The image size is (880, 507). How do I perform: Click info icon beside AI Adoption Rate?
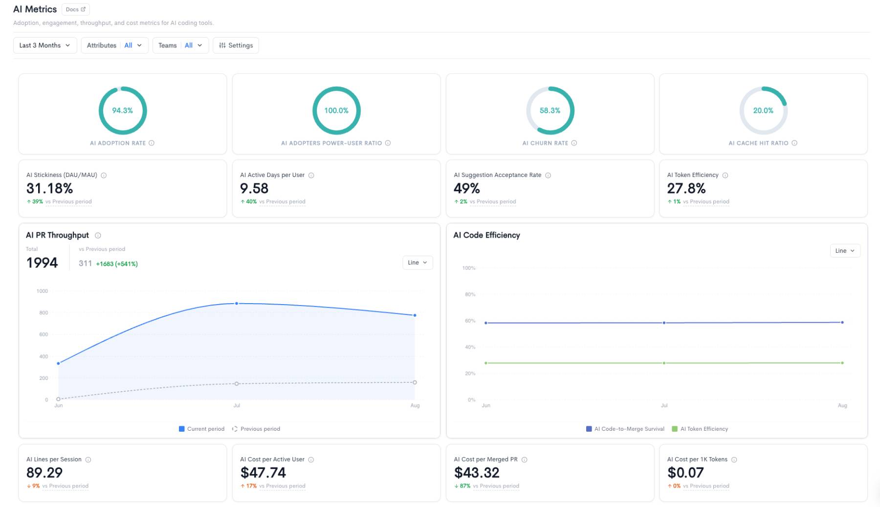point(152,143)
